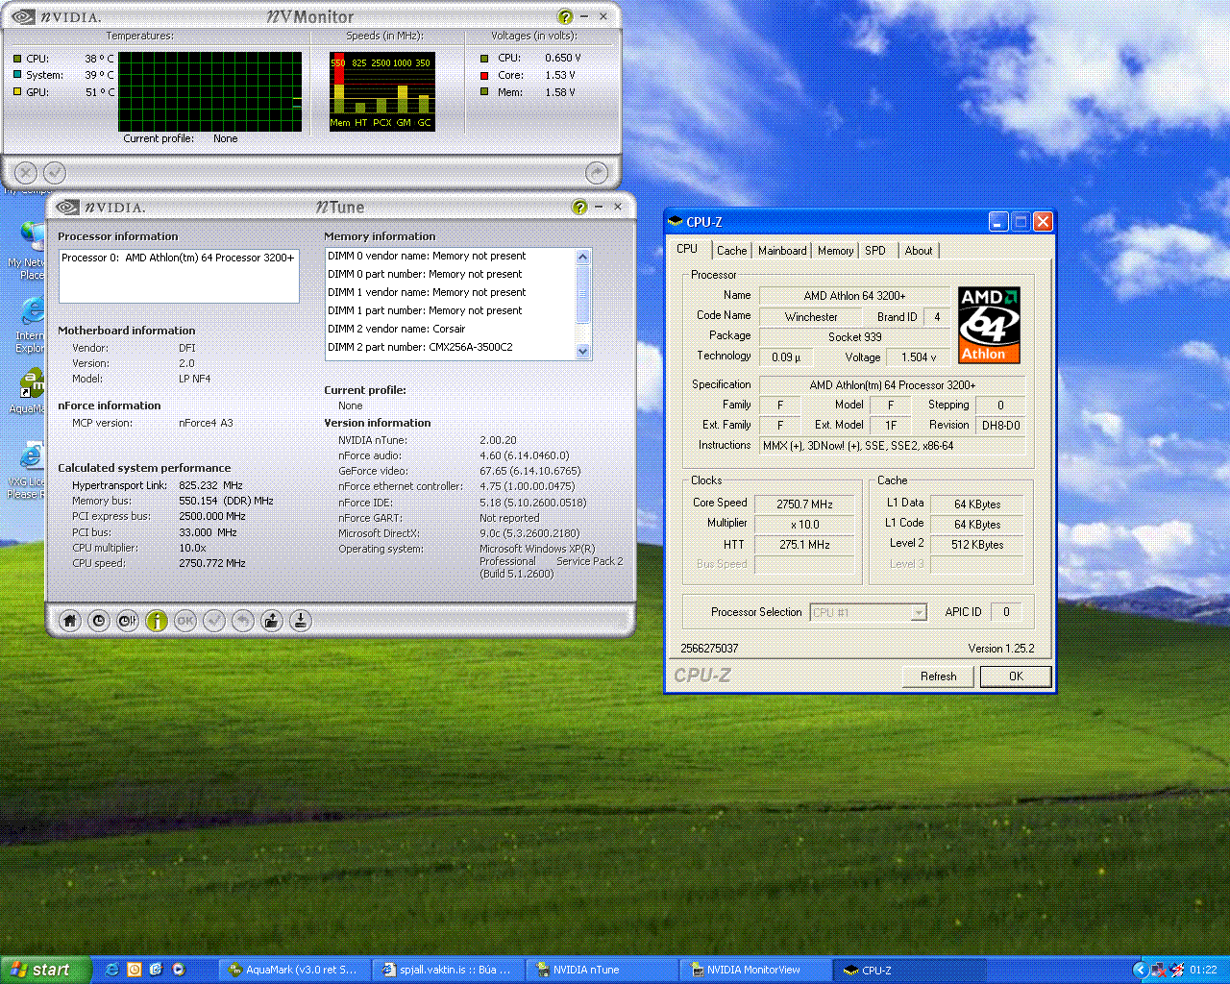The height and width of the screenshot is (984, 1230).
Task: Select the nTune clock timing icon
Action: click(x=98, y=621)
